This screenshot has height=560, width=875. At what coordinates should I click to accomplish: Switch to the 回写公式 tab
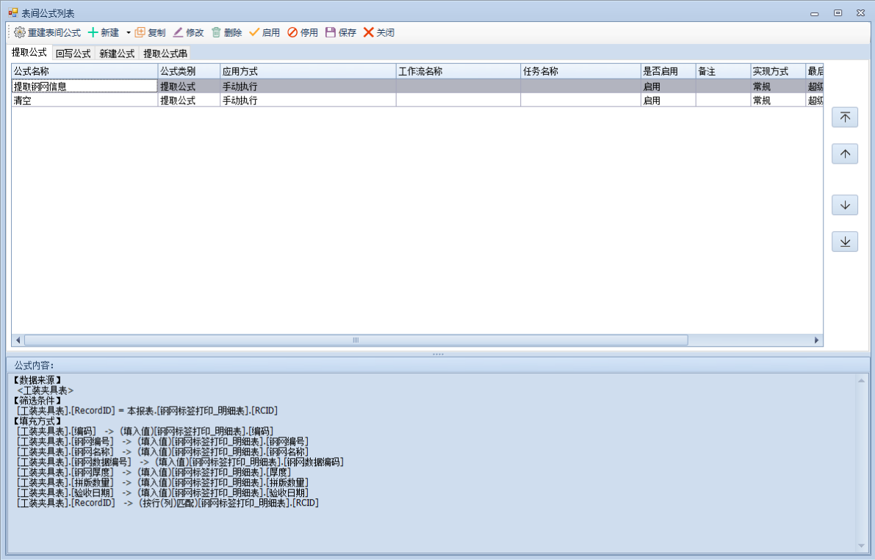click(x=73, y=54)
